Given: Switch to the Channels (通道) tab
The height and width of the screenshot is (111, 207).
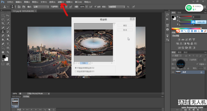Looking at the screenshot, I should [179, 52].
